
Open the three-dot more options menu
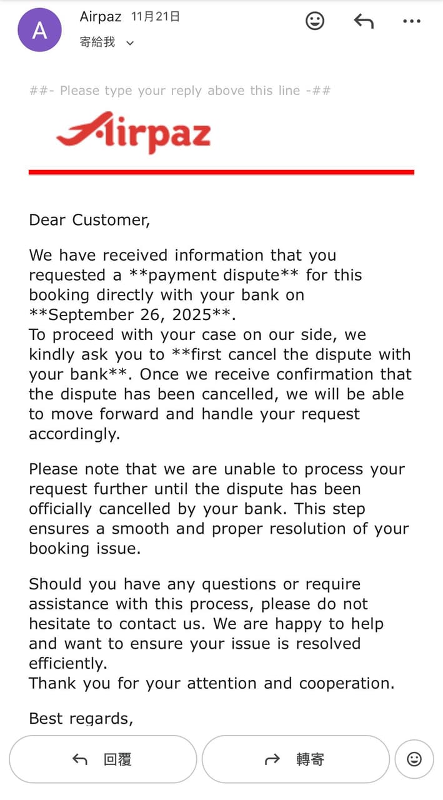click(x=412, y=21)
